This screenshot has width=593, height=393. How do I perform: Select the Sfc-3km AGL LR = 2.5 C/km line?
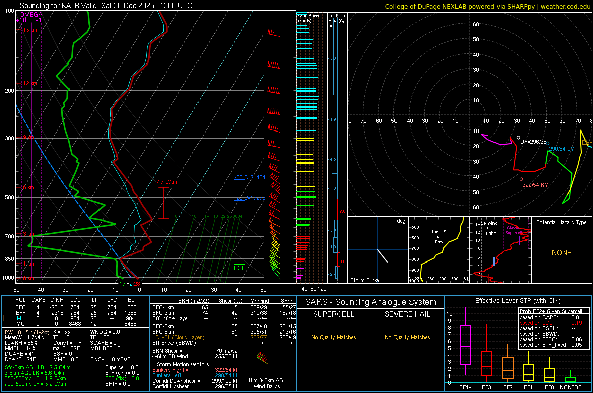point(38,367)
